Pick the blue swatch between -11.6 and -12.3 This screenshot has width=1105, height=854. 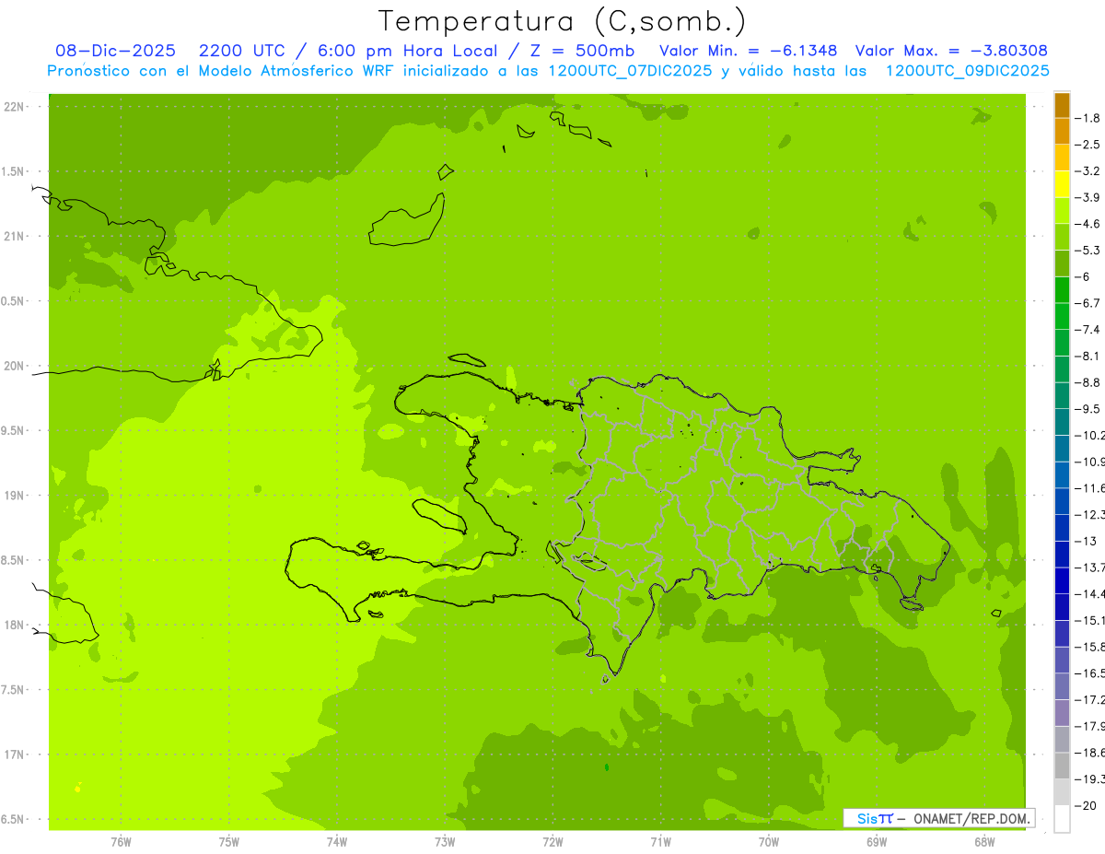[1062, 501]
